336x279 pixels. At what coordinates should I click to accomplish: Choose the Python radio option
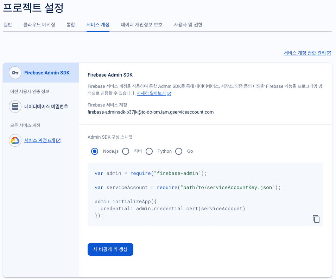(149, 151)
